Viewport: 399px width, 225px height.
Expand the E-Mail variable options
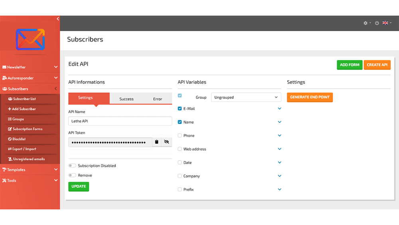[x=279, y=109]
